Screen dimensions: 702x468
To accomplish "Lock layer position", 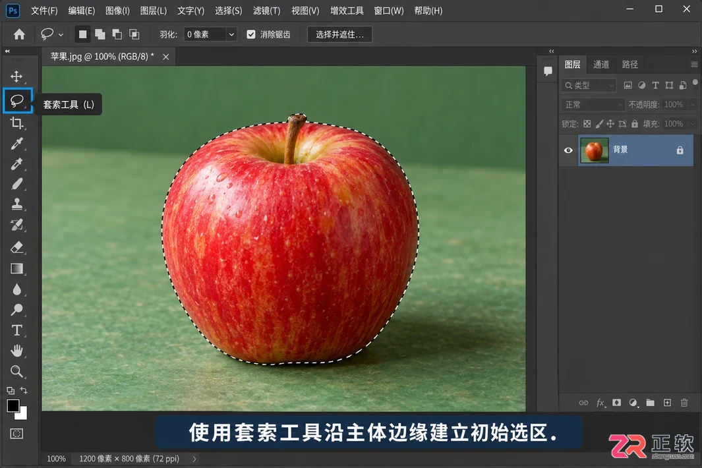I will pyautogui.click(x=610, y=124).
